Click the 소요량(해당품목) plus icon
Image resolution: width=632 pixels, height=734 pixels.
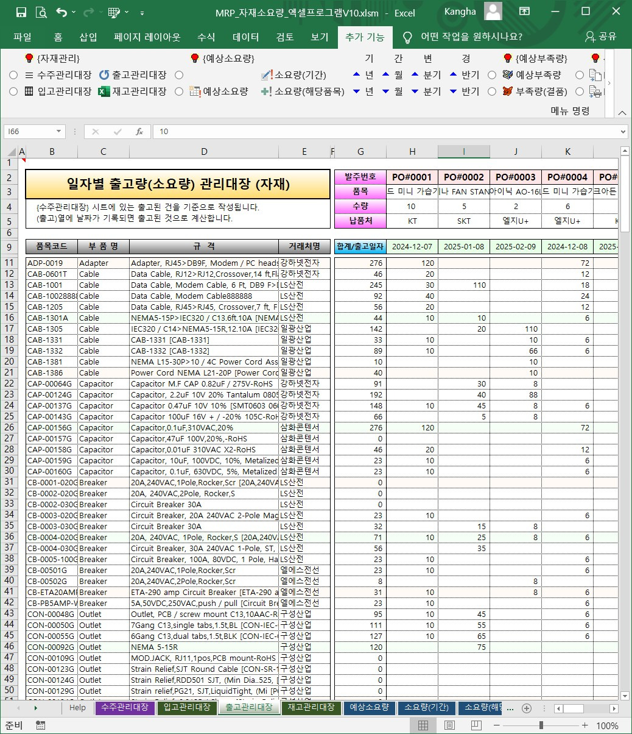267,91
